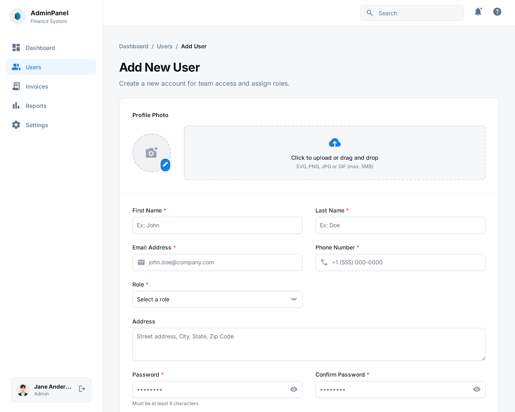
Task: Click the cloud upload icon
Action: 334,143
